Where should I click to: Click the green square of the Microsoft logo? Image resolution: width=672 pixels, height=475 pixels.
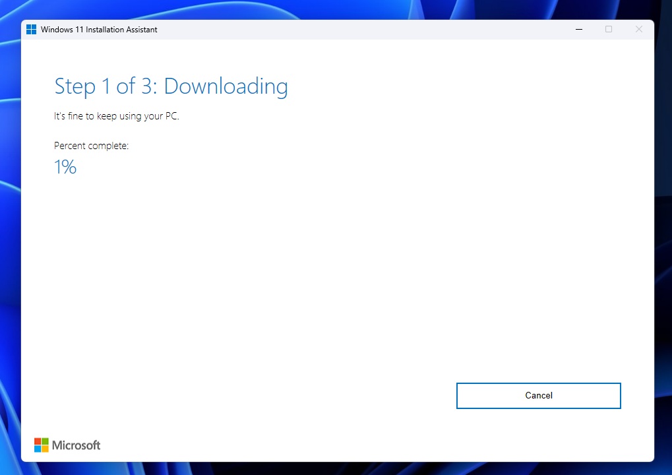pyautogui.click(x=44, y=441)
